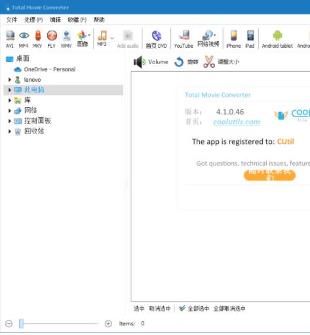
Task: Select the AVI conversion format icon
Action: click(10, 39)
